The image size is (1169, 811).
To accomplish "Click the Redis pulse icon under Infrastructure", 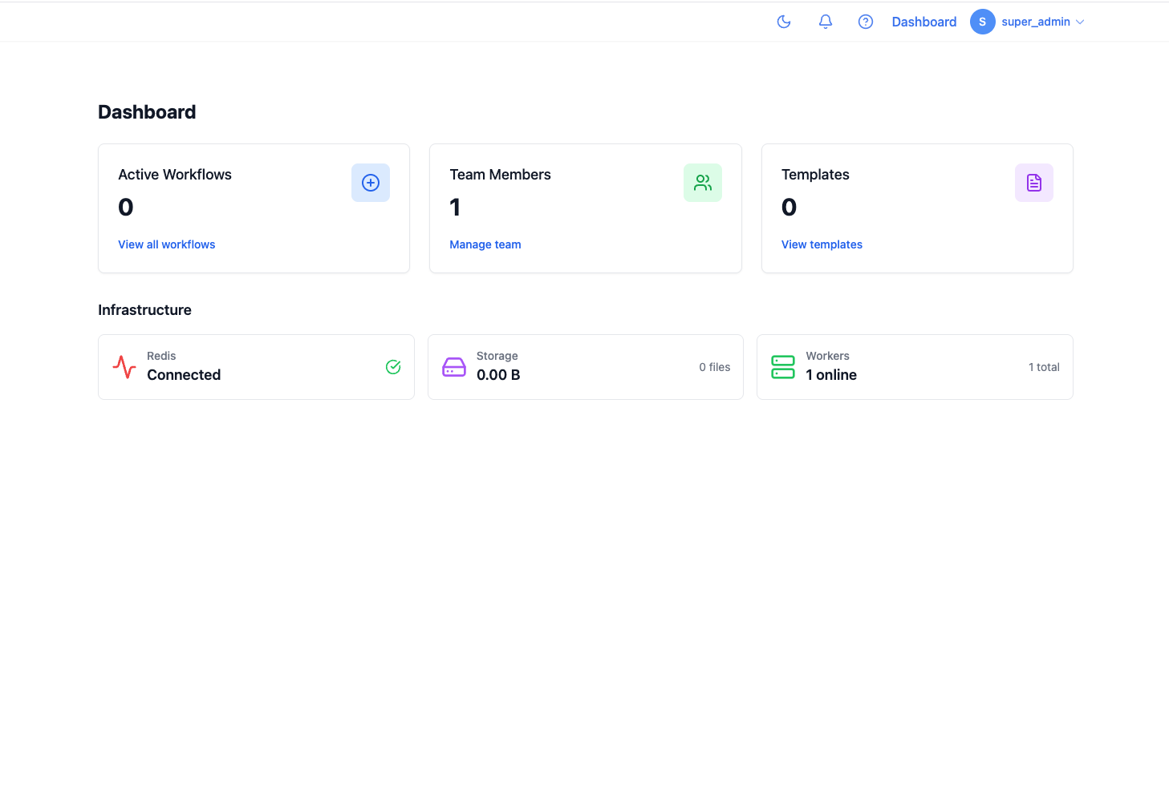I will (124, 366).
